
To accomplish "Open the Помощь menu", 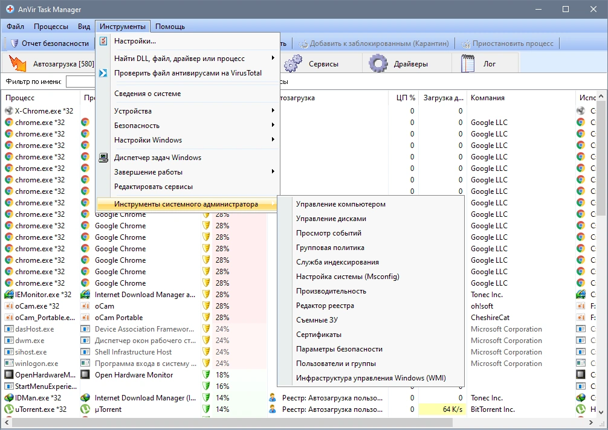I will (170, 27).
